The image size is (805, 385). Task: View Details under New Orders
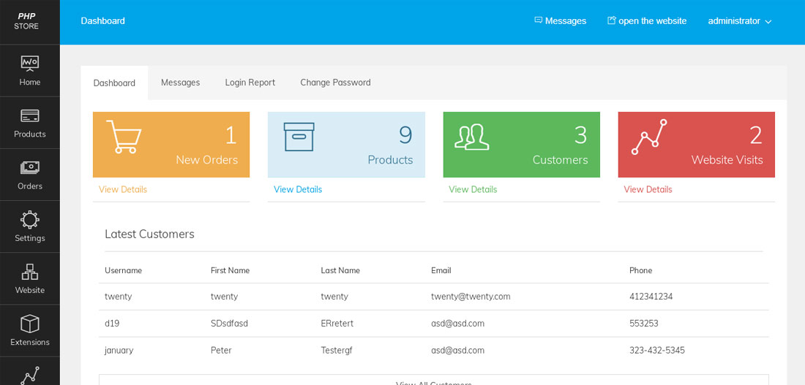click(x=123, y=189)
